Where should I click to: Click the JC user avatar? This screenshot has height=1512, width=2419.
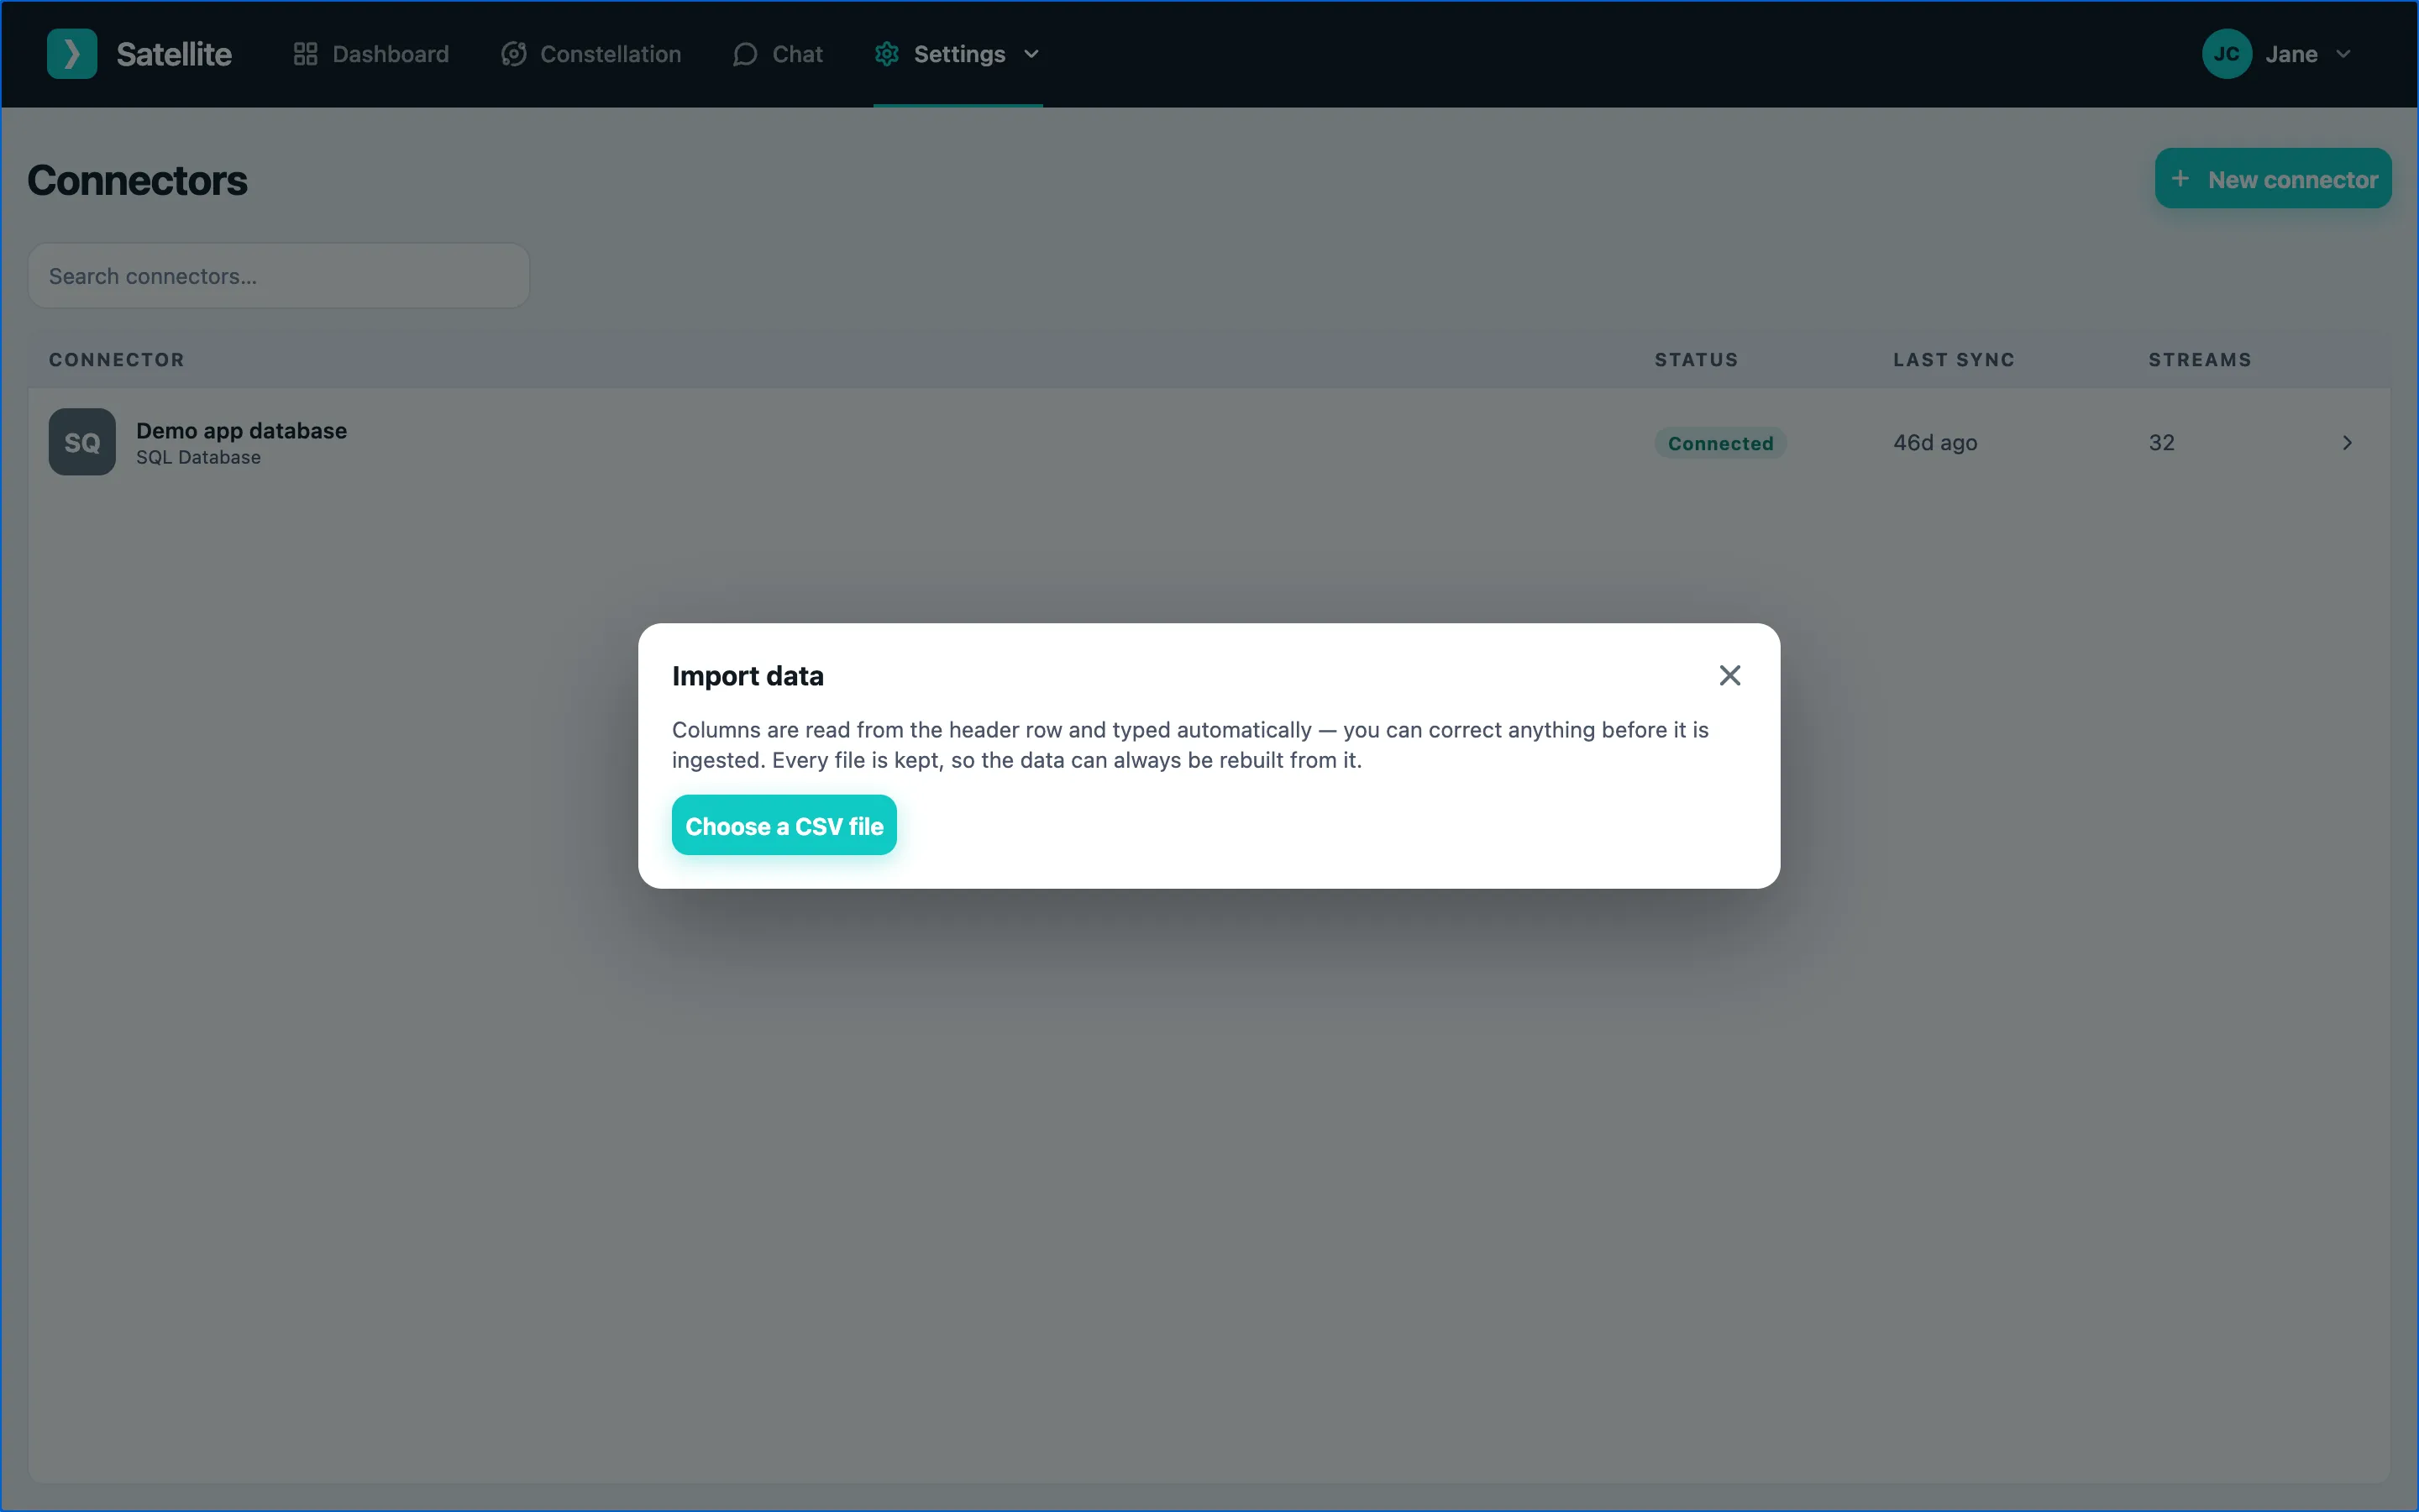[2226, 54]
